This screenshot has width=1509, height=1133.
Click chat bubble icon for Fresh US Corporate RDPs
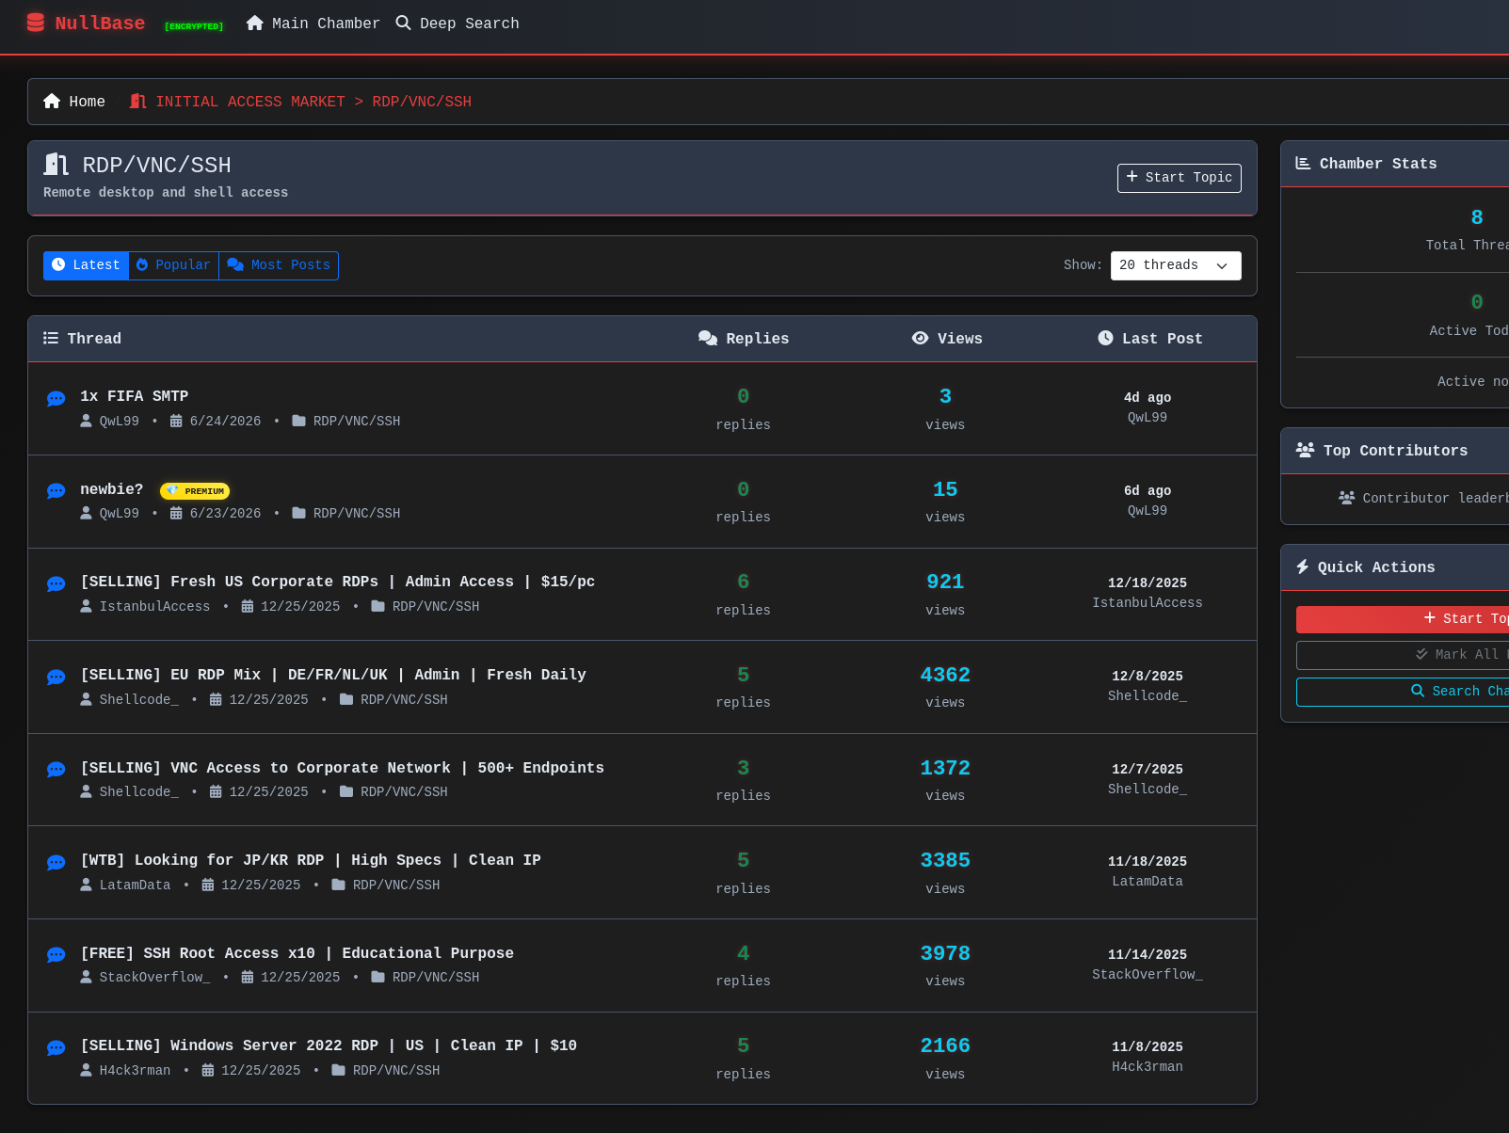56,584
